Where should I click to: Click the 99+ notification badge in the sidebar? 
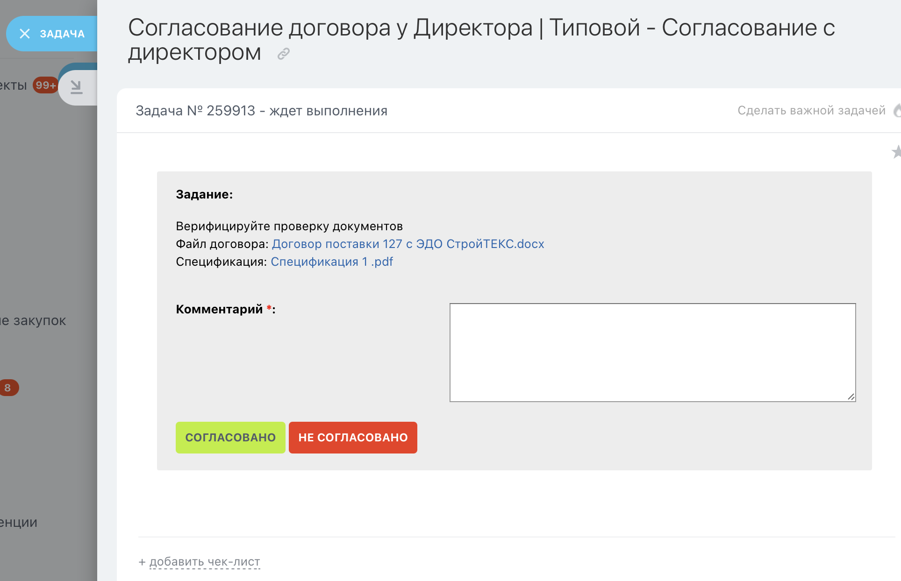(45, 85)
